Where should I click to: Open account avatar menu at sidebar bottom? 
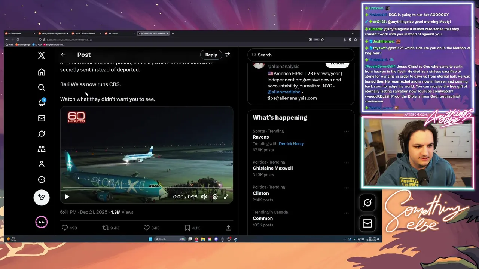click(x=42, y=222)
